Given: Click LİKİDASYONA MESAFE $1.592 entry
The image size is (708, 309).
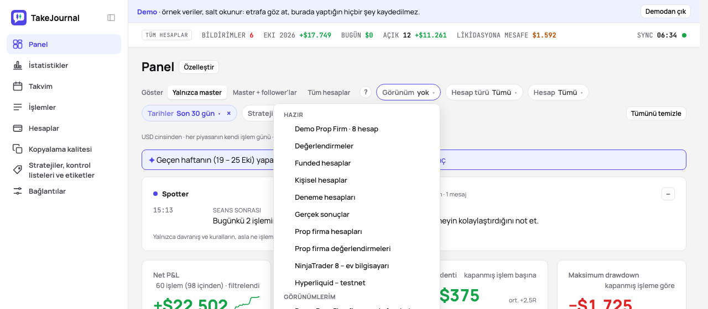Looking at the screenshot, I should click(x=506, y=35).
